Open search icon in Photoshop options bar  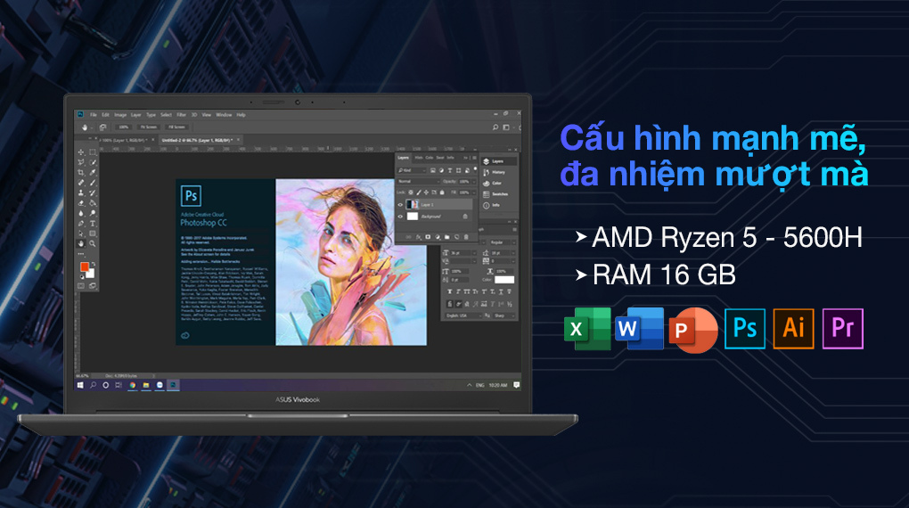[495, 127]
